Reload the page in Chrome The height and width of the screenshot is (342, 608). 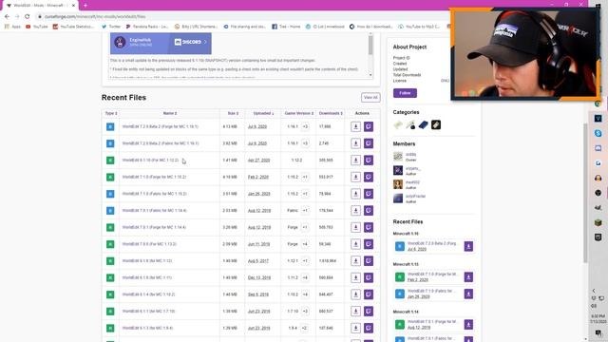(x=28, y=17)
